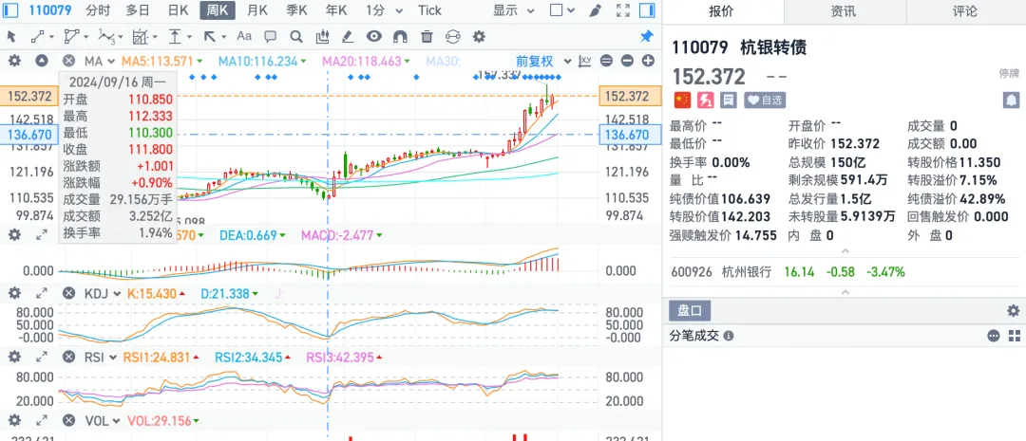This screenshot has width=1026, height=441.
Task: Zoom out the K-line chart
Action: point(628,61)
